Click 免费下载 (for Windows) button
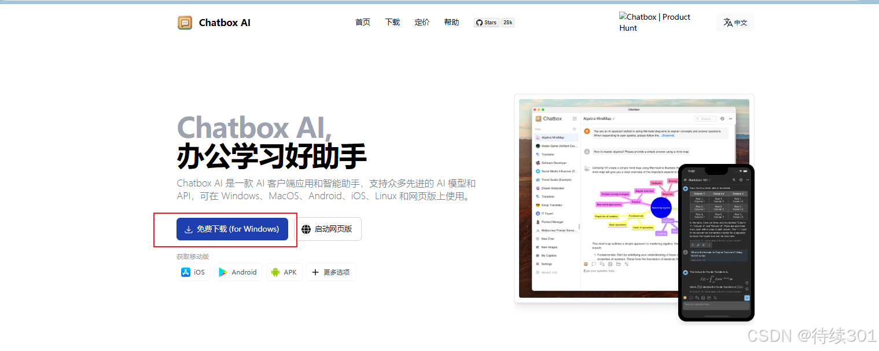The width and height of the screenshot is (879, 351). tap(232, 229)
